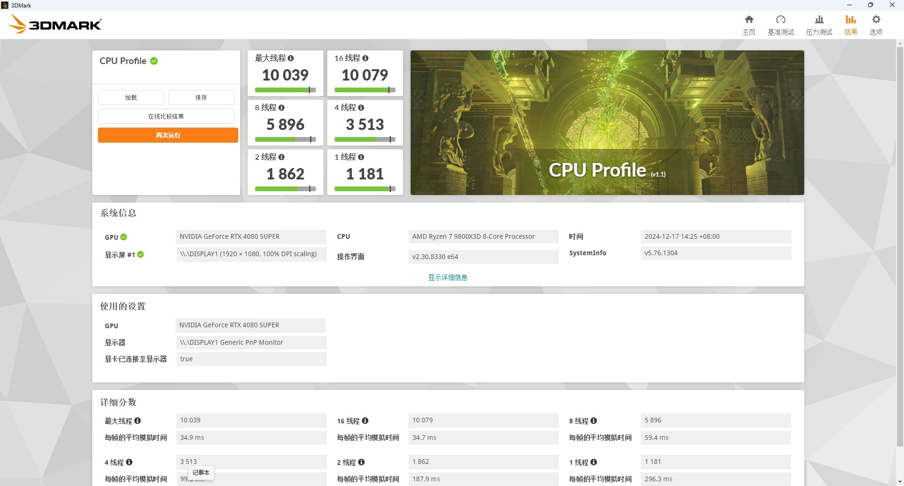Click the 8 线程 score progress bar
904x486 pixels.
[285, 139]
